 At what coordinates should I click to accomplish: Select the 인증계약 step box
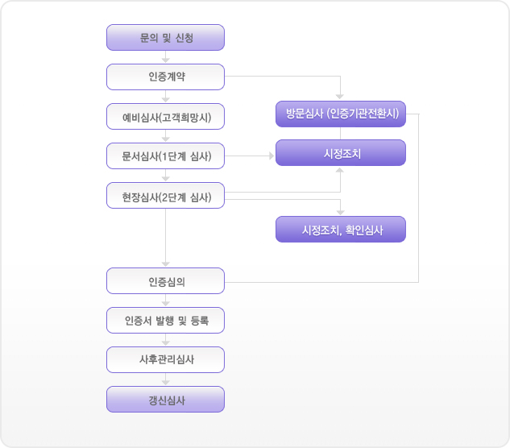coord(165,77)
